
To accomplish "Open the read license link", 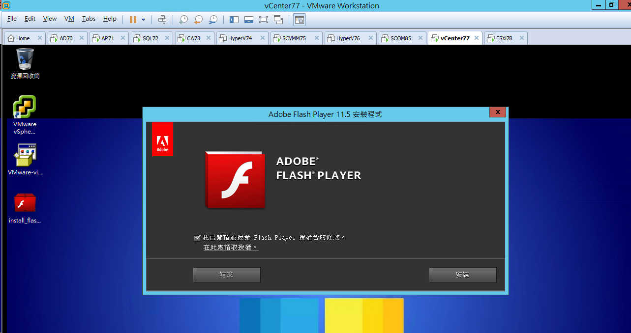I will tap(231, 248).
